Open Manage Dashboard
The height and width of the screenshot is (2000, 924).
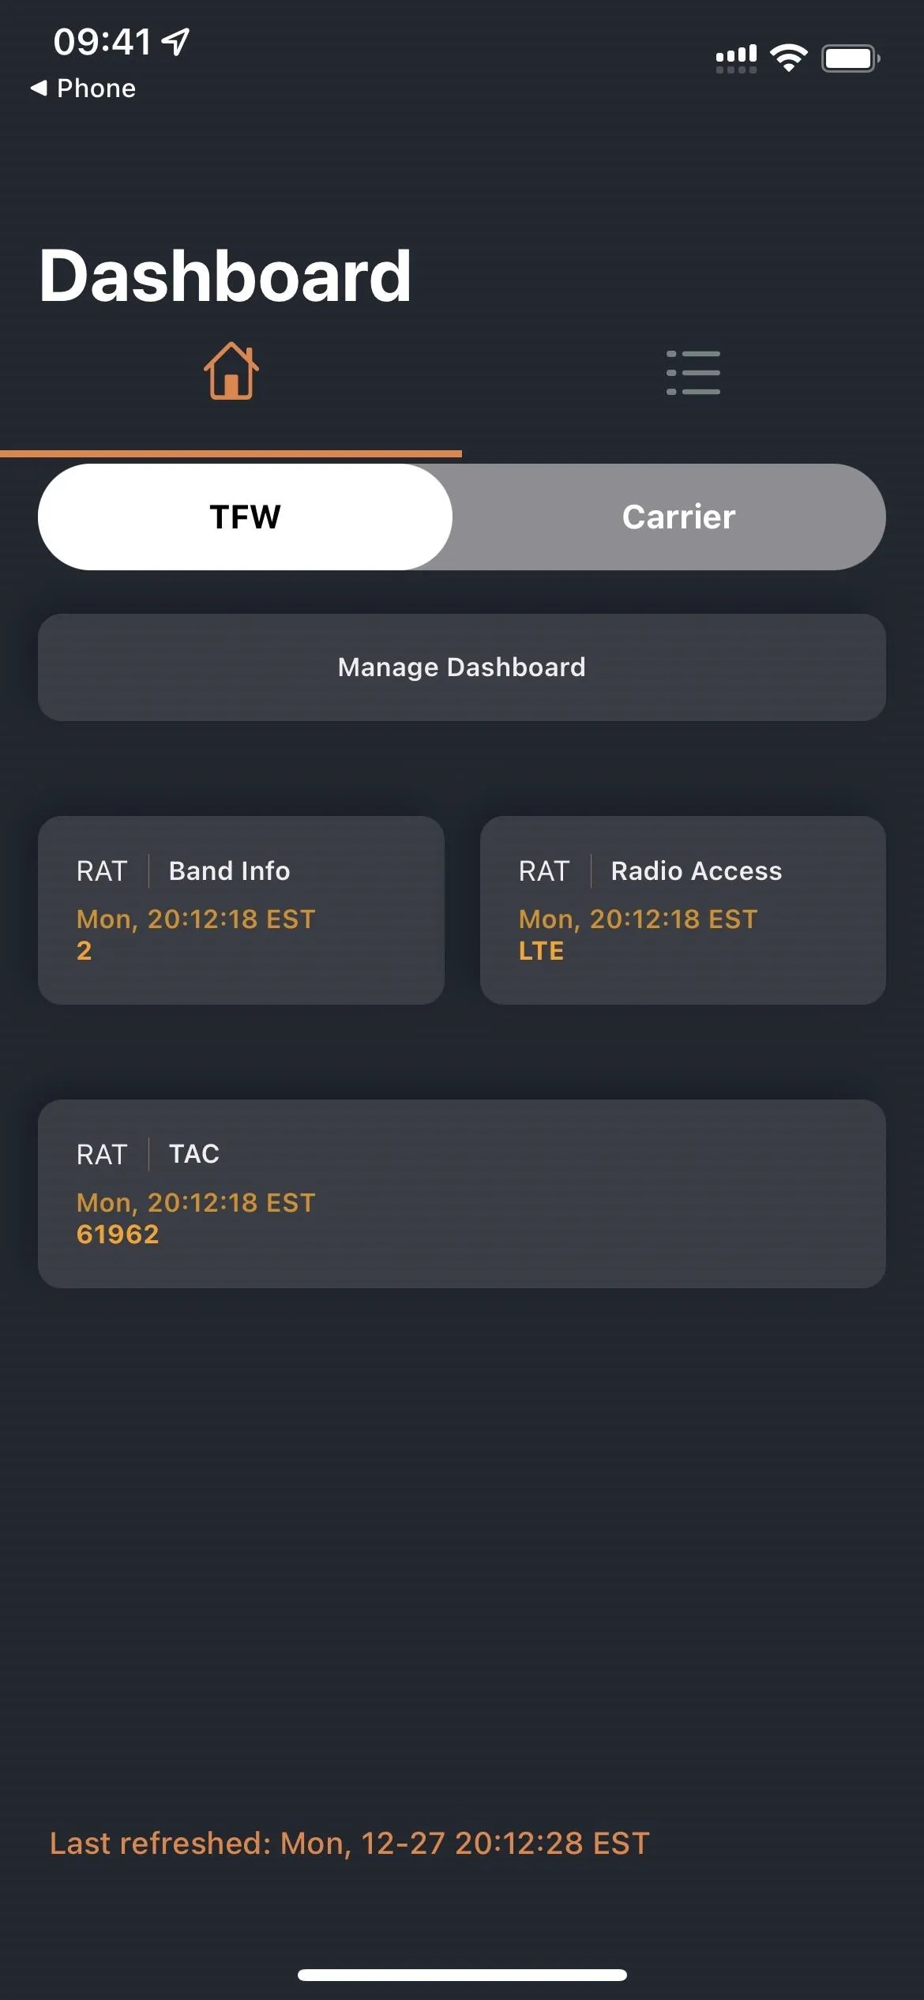coord(462,667)
